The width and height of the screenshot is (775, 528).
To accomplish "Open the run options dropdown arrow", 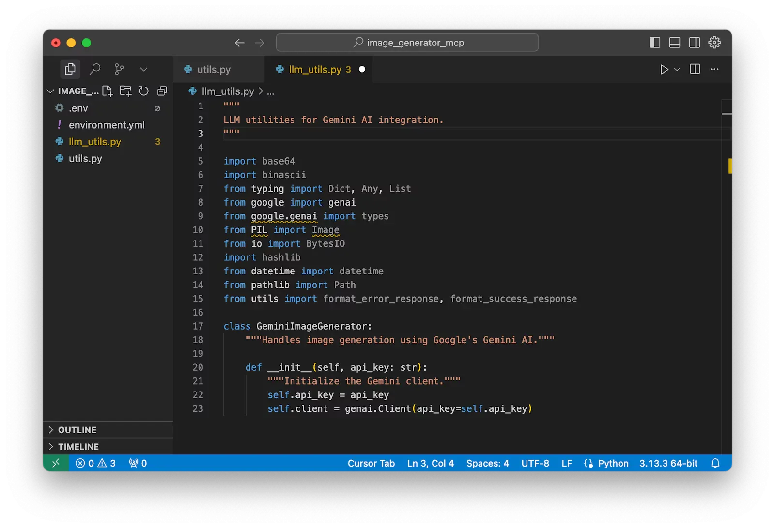I will coord(677,69).
